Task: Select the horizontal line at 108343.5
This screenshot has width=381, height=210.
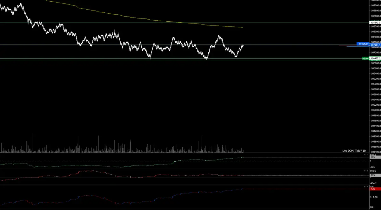Action: [184, 23]
